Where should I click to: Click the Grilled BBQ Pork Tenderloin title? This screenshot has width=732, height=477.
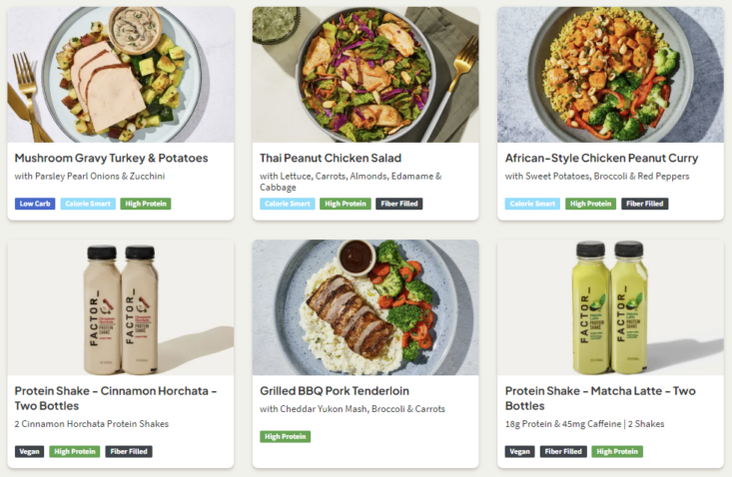point(335,391)
